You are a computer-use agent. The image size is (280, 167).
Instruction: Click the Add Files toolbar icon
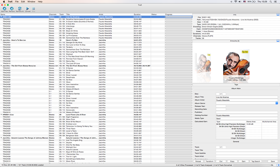[4, 8]
